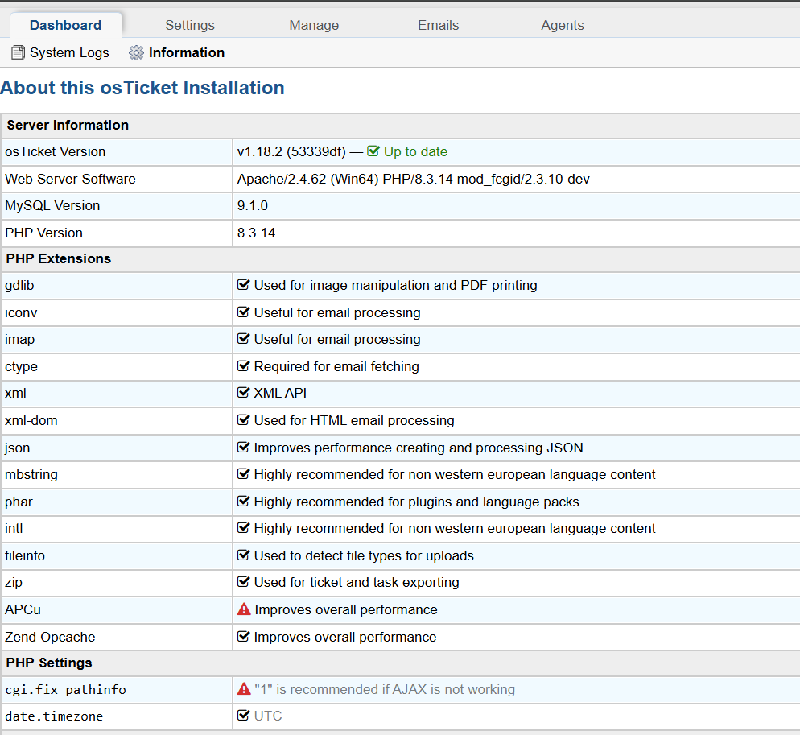Click Used to detect file types for uploads
The height and width of the screenshot is (735, 800).
tap(364, 555)
